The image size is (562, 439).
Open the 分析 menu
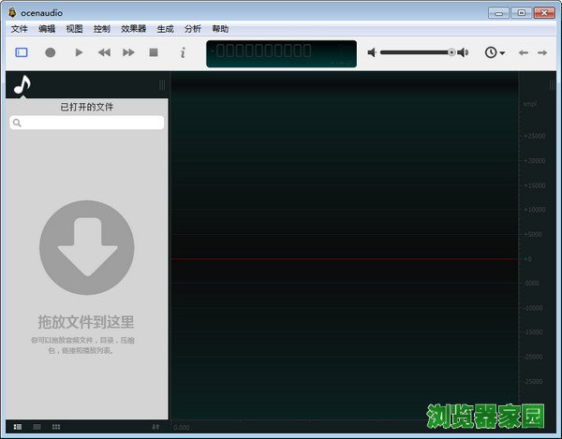point(193,29)
